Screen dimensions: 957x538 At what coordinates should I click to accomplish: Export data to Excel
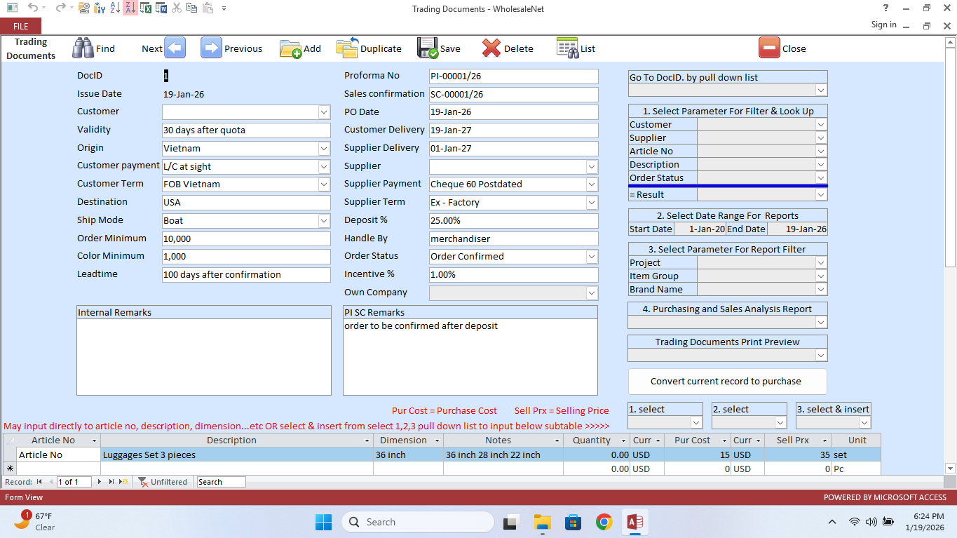pos(145,8)
